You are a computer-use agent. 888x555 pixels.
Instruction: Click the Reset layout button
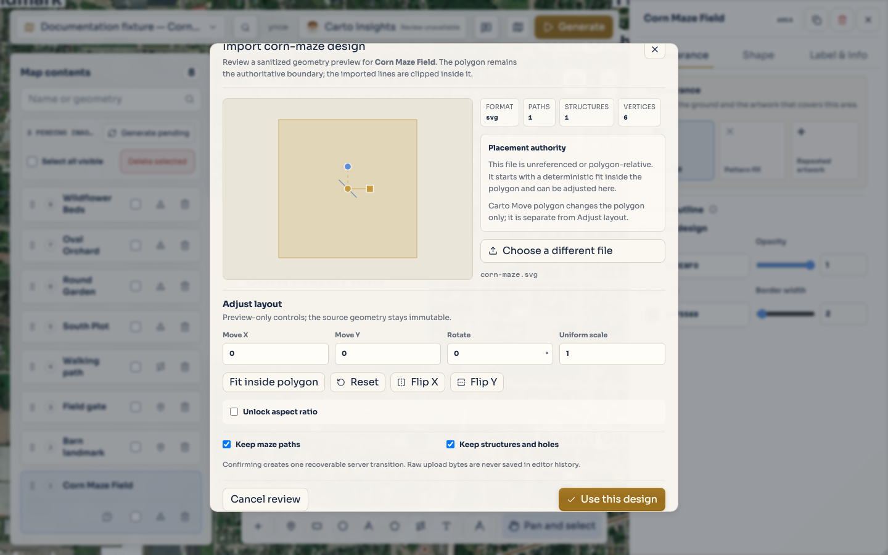coord(358,382)
